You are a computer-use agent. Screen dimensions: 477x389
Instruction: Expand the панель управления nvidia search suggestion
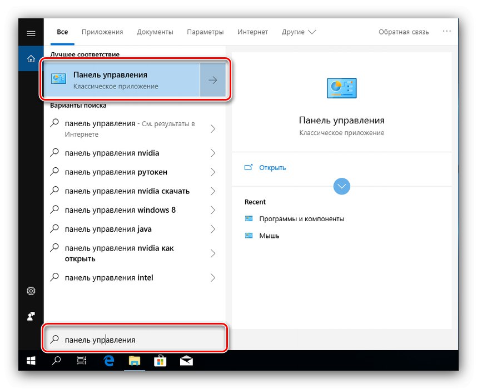click(x=213, y=153)
